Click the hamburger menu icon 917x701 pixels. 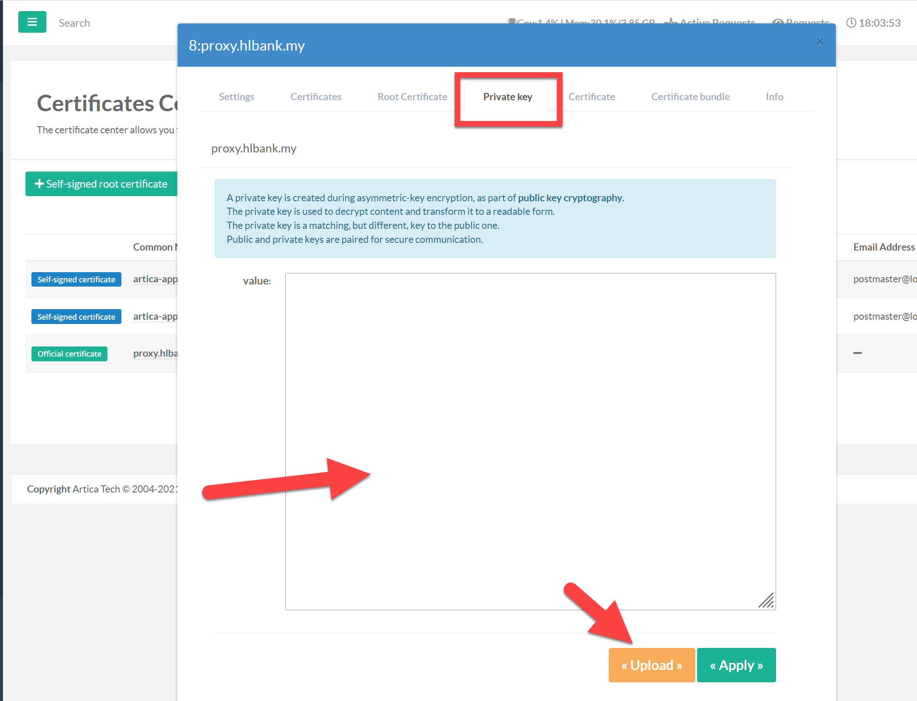tap(32, 22)
